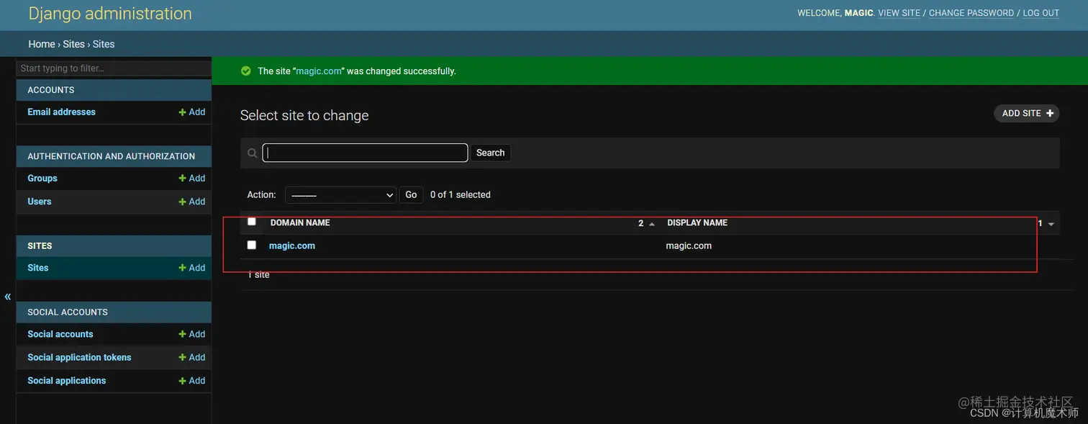Open Users in sidebar
The image size is (1088, 424).
pos(40,202)
